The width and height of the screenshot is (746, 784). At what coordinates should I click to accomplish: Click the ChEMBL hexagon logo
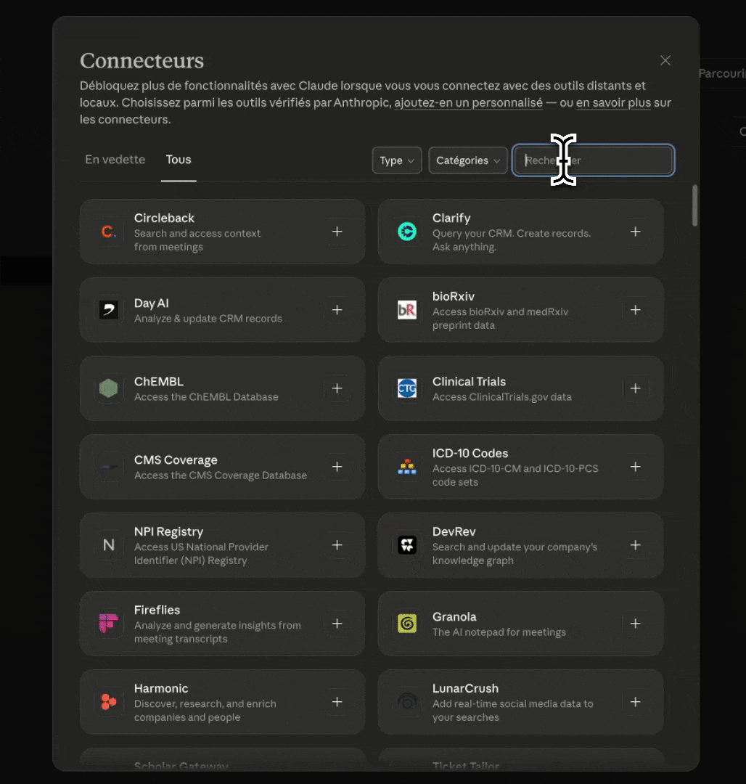pos(108,388)
